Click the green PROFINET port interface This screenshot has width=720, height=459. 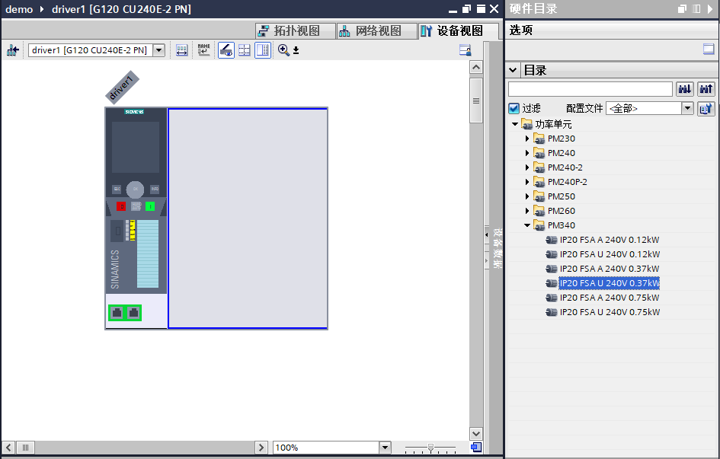click(x=125, y=313)
